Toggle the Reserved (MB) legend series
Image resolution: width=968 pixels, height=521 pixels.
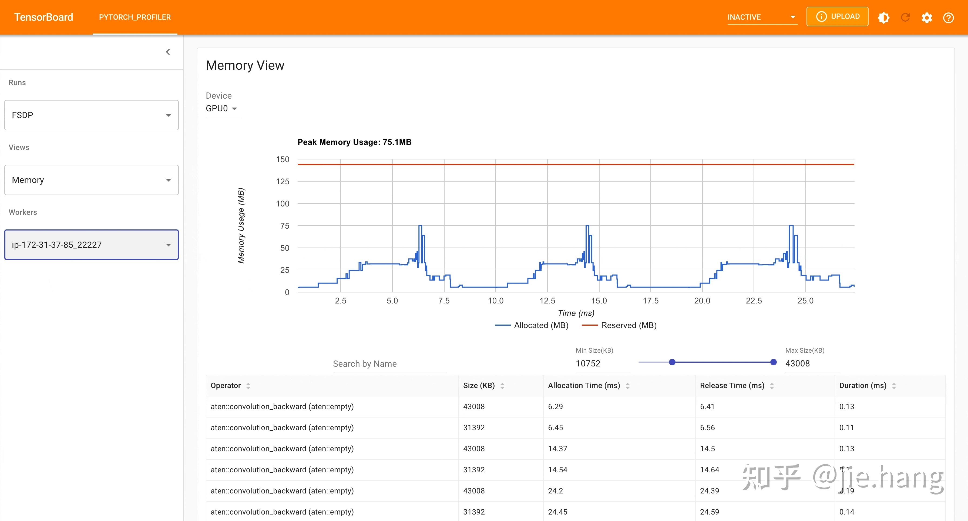click(x=619, y=325)
